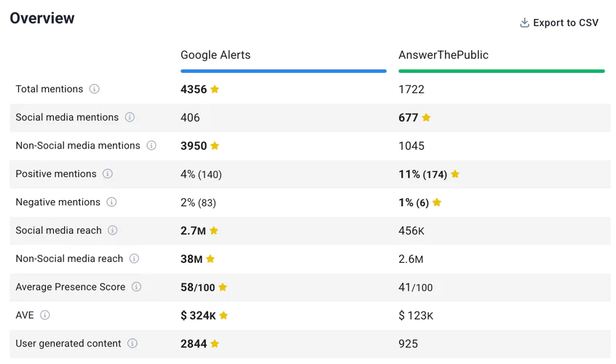Show info for Non-Social media mentions

[x=151, y=146]
